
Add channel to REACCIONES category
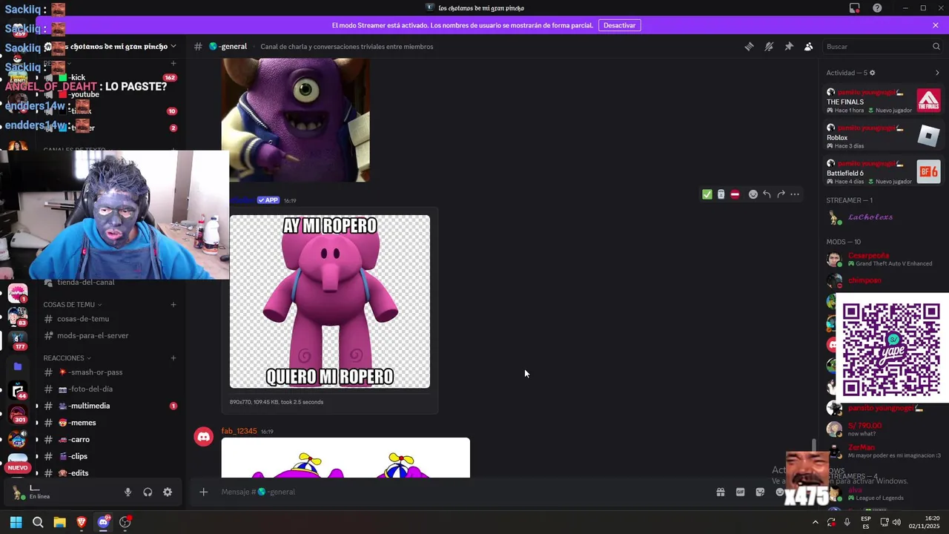(x=173, y=357)
